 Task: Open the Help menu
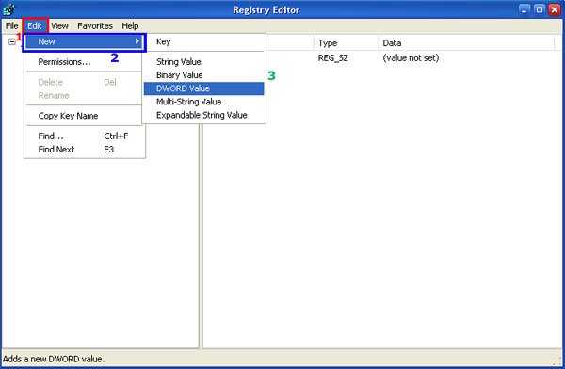[x=130, y=26]
